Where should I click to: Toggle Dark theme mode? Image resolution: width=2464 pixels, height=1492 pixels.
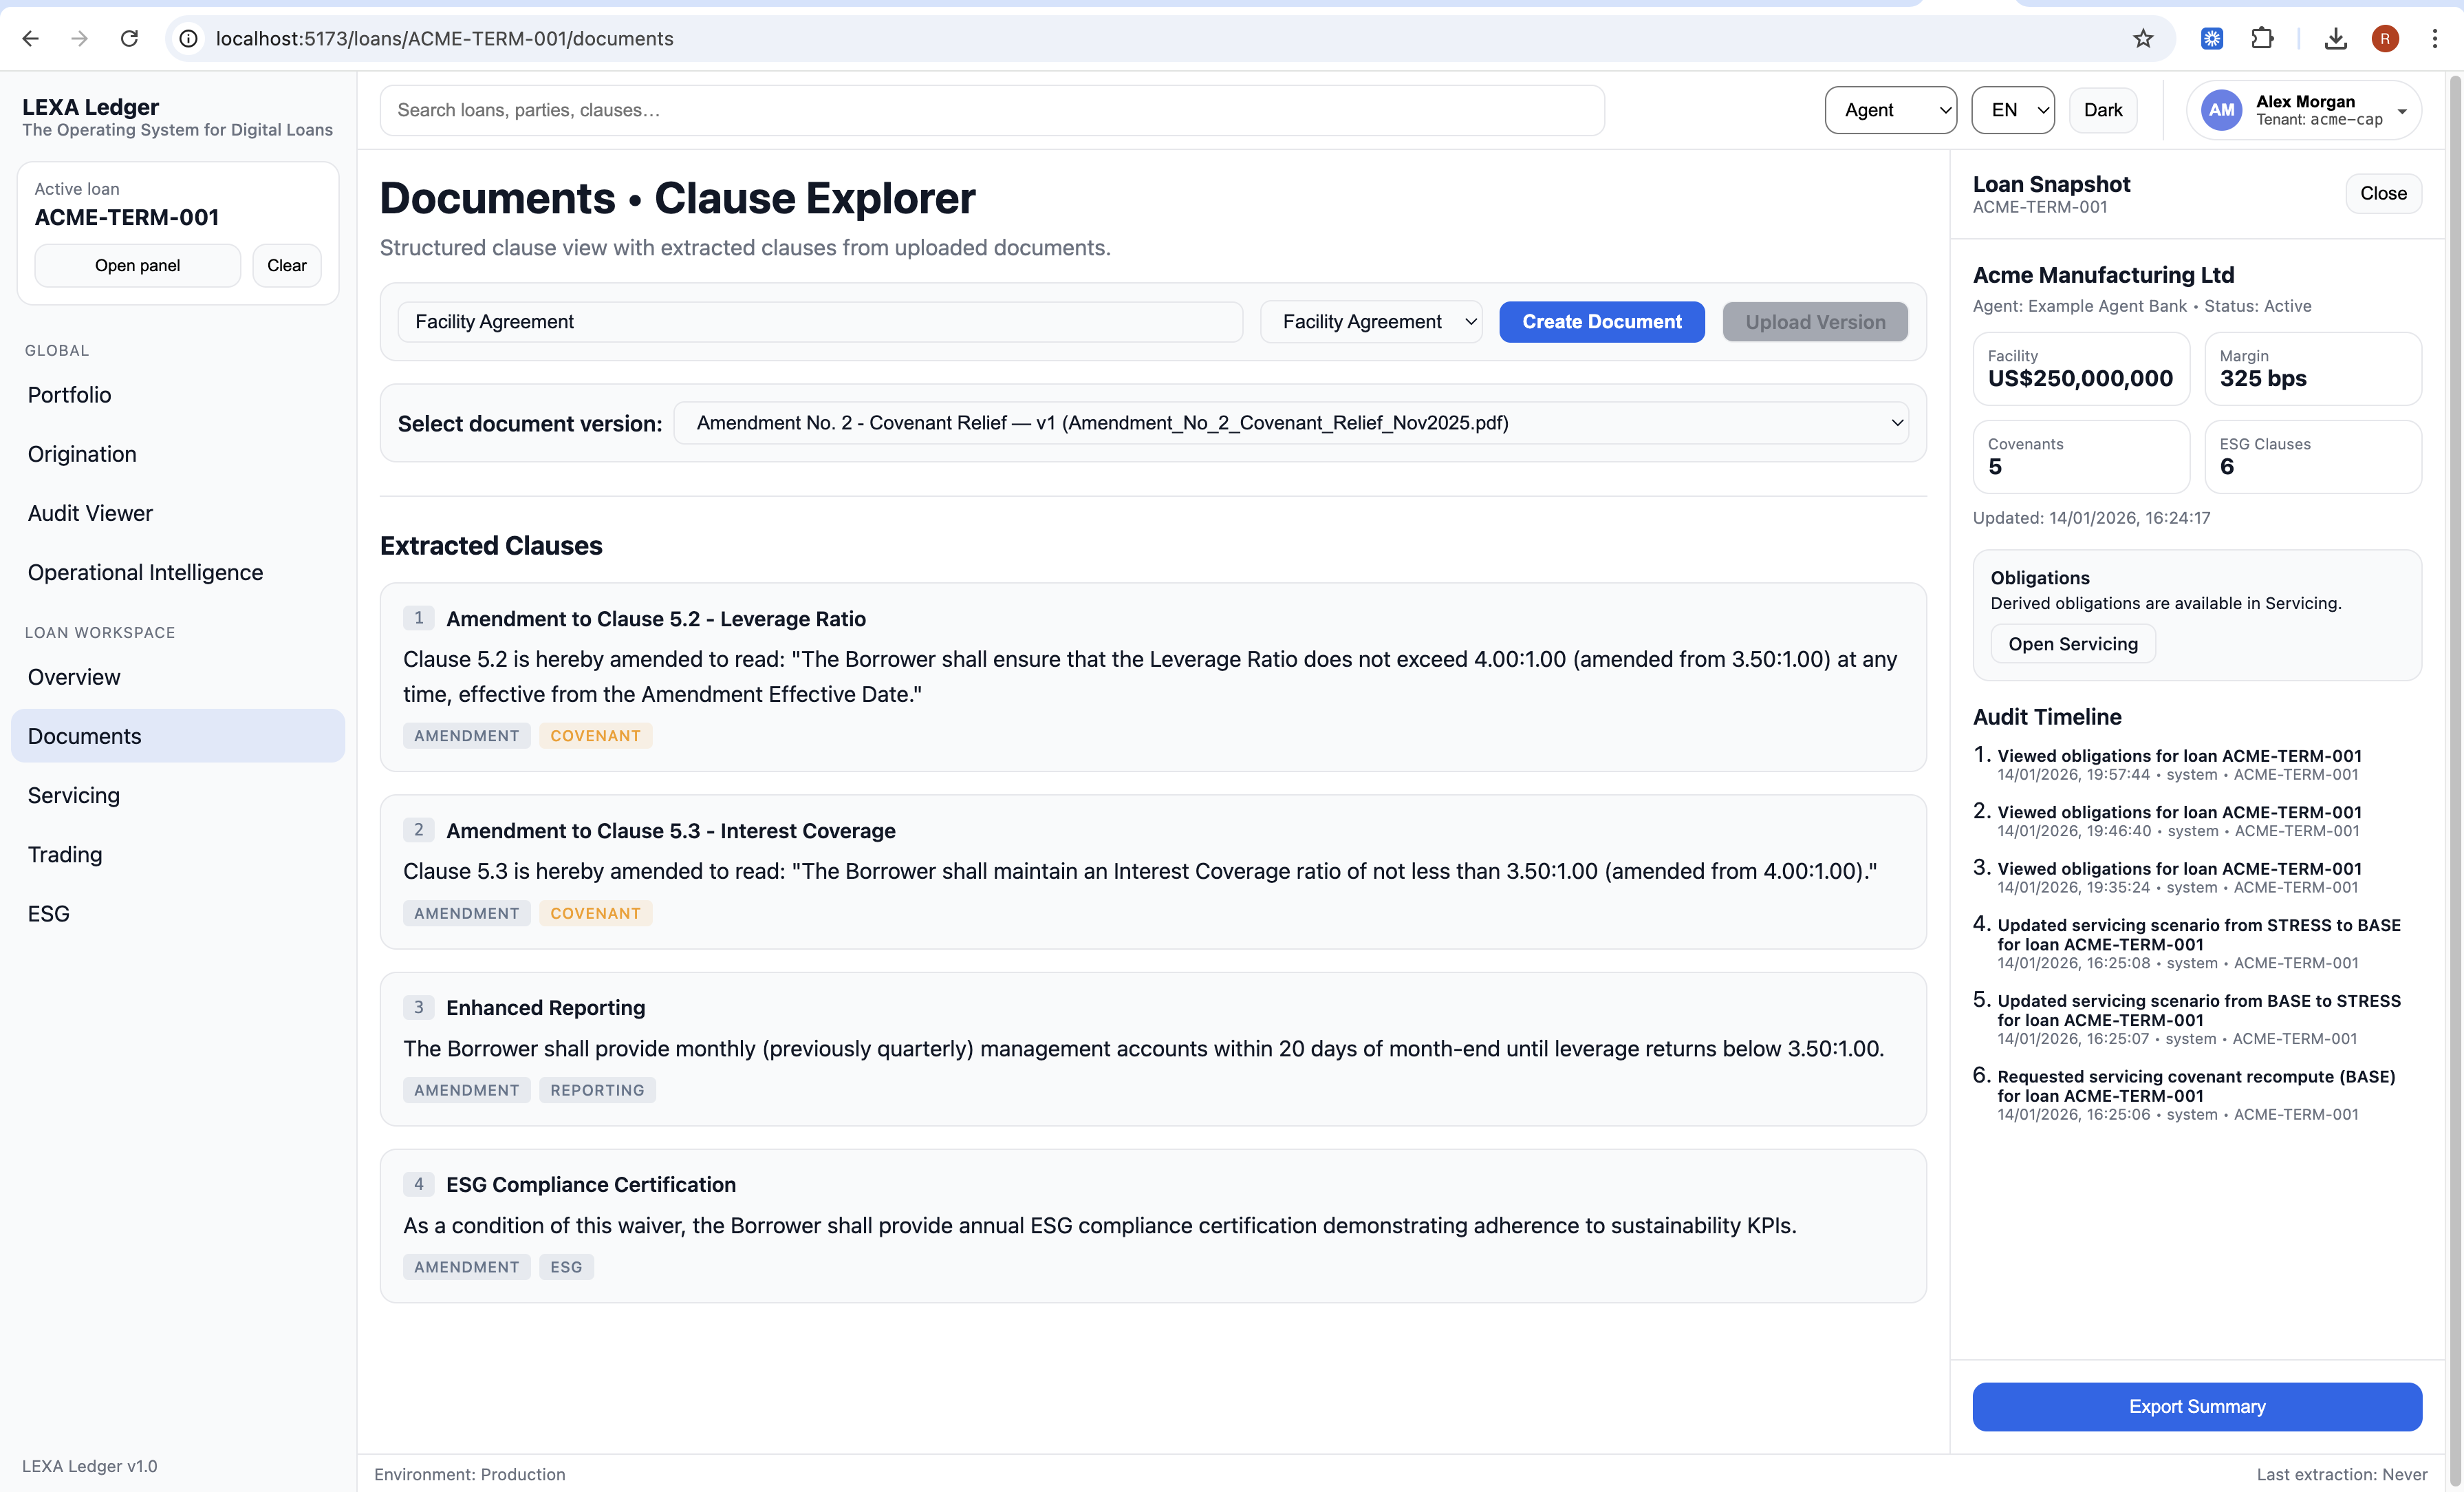(2102, 110)
